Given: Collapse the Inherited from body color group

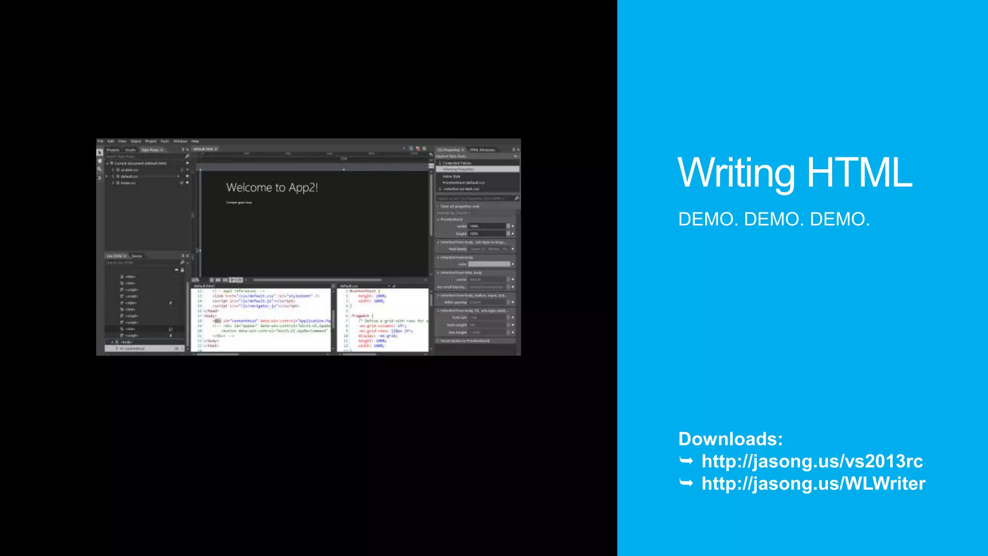Looking at the screenshot, I should pyautogui.click(x=439, y=258).
